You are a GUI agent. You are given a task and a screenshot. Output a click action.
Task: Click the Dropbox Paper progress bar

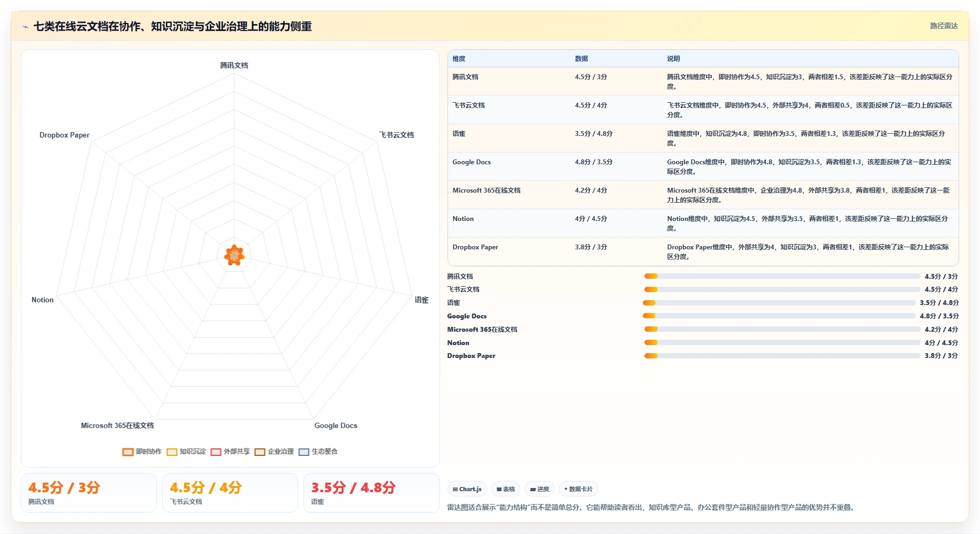(782, 356)
